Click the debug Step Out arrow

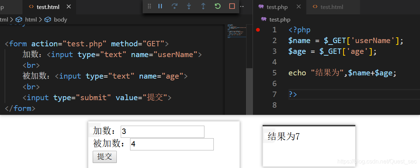[203, 6]
